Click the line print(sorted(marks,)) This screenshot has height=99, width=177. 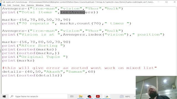click(x=31, y=53)
